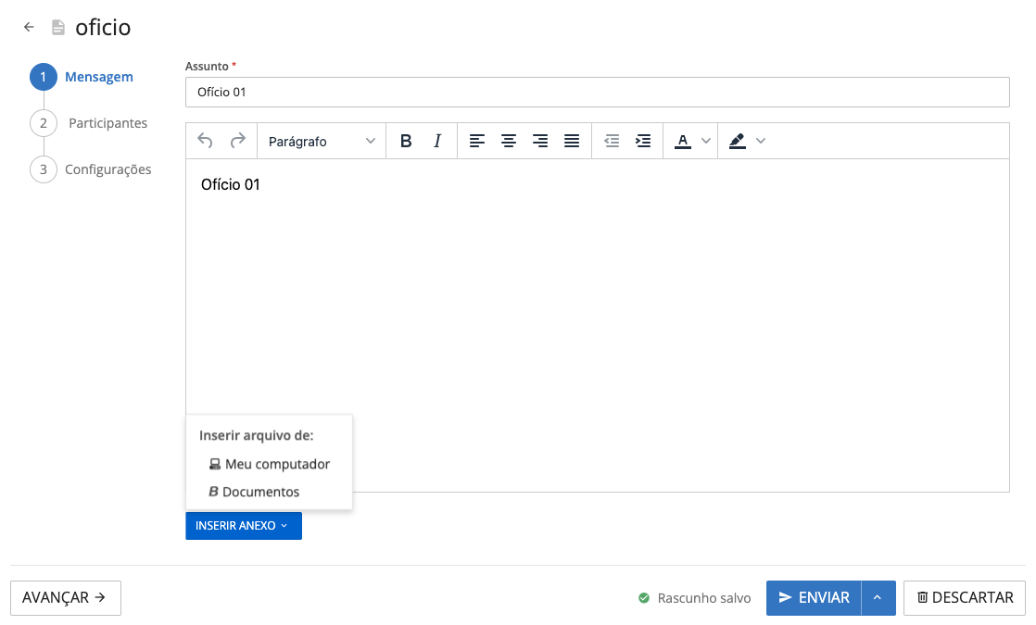Redo the last undone edit
The width and height of the screenshot is (1036, 625).
pyautogui.click(x=238, y=141)
